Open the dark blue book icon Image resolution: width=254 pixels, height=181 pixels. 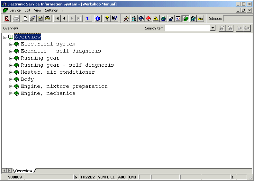point(141,19)
